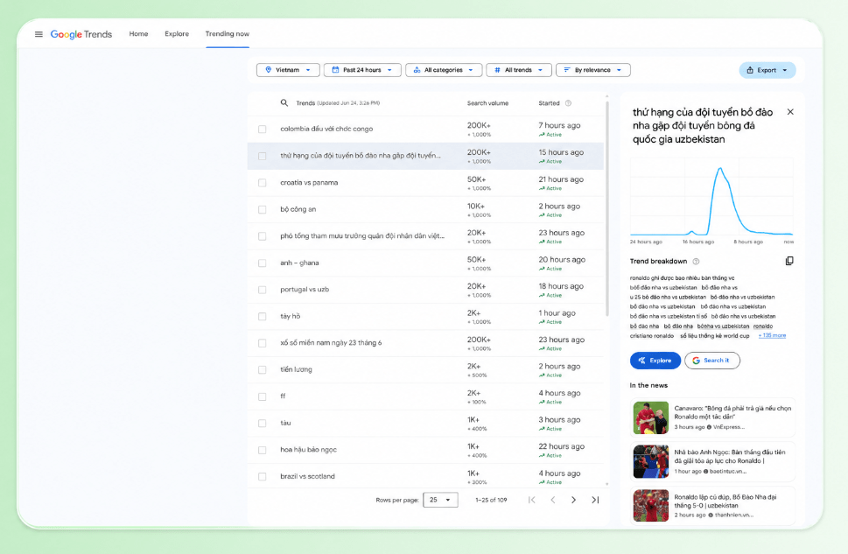Select the Trending now tab

(228, 33)
